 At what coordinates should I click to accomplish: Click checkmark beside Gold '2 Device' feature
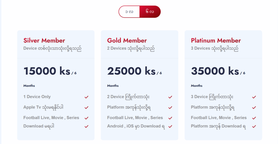(x=170, y=97)
